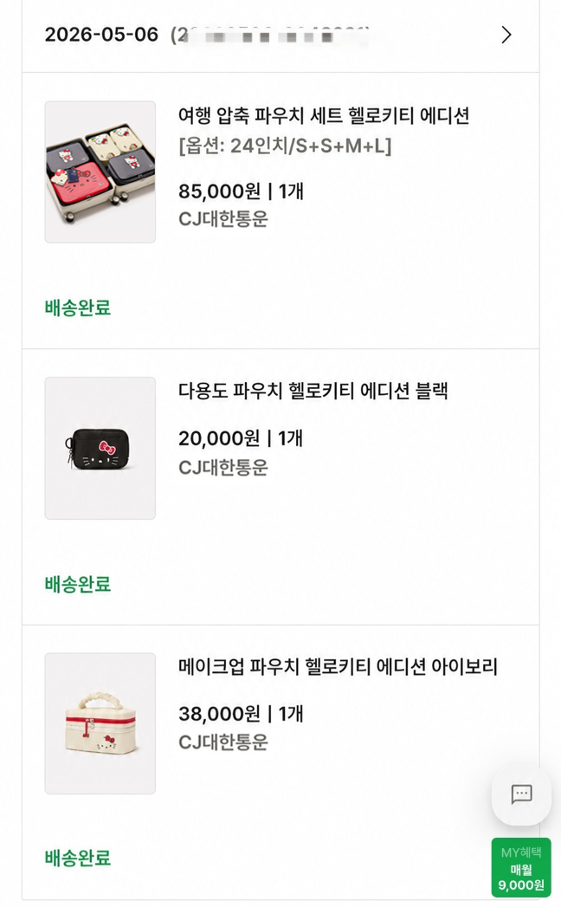Open the black multipurpose pouch thumbnail
This screenshot has height=907, width=561.
pyautogui.click(x=100, y=448)
